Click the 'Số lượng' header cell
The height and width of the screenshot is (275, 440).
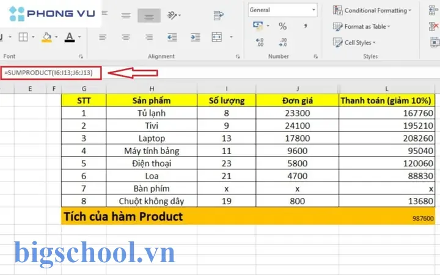pyautogui.click(x=227, y=100)
